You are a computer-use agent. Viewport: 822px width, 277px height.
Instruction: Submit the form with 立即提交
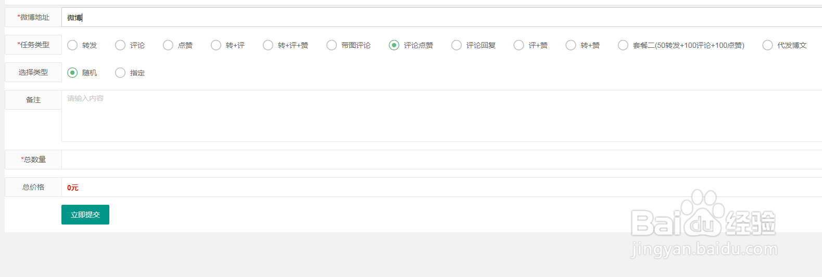click(x=85, y=215)
